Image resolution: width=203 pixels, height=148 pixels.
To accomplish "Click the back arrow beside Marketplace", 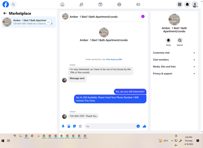I will point(5,13).
